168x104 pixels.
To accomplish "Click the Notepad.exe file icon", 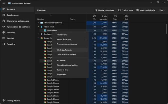I will click(x=45, y=31).
